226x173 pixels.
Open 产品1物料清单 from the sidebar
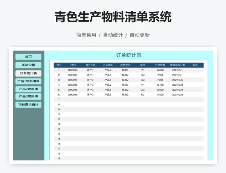coord(28,81)
